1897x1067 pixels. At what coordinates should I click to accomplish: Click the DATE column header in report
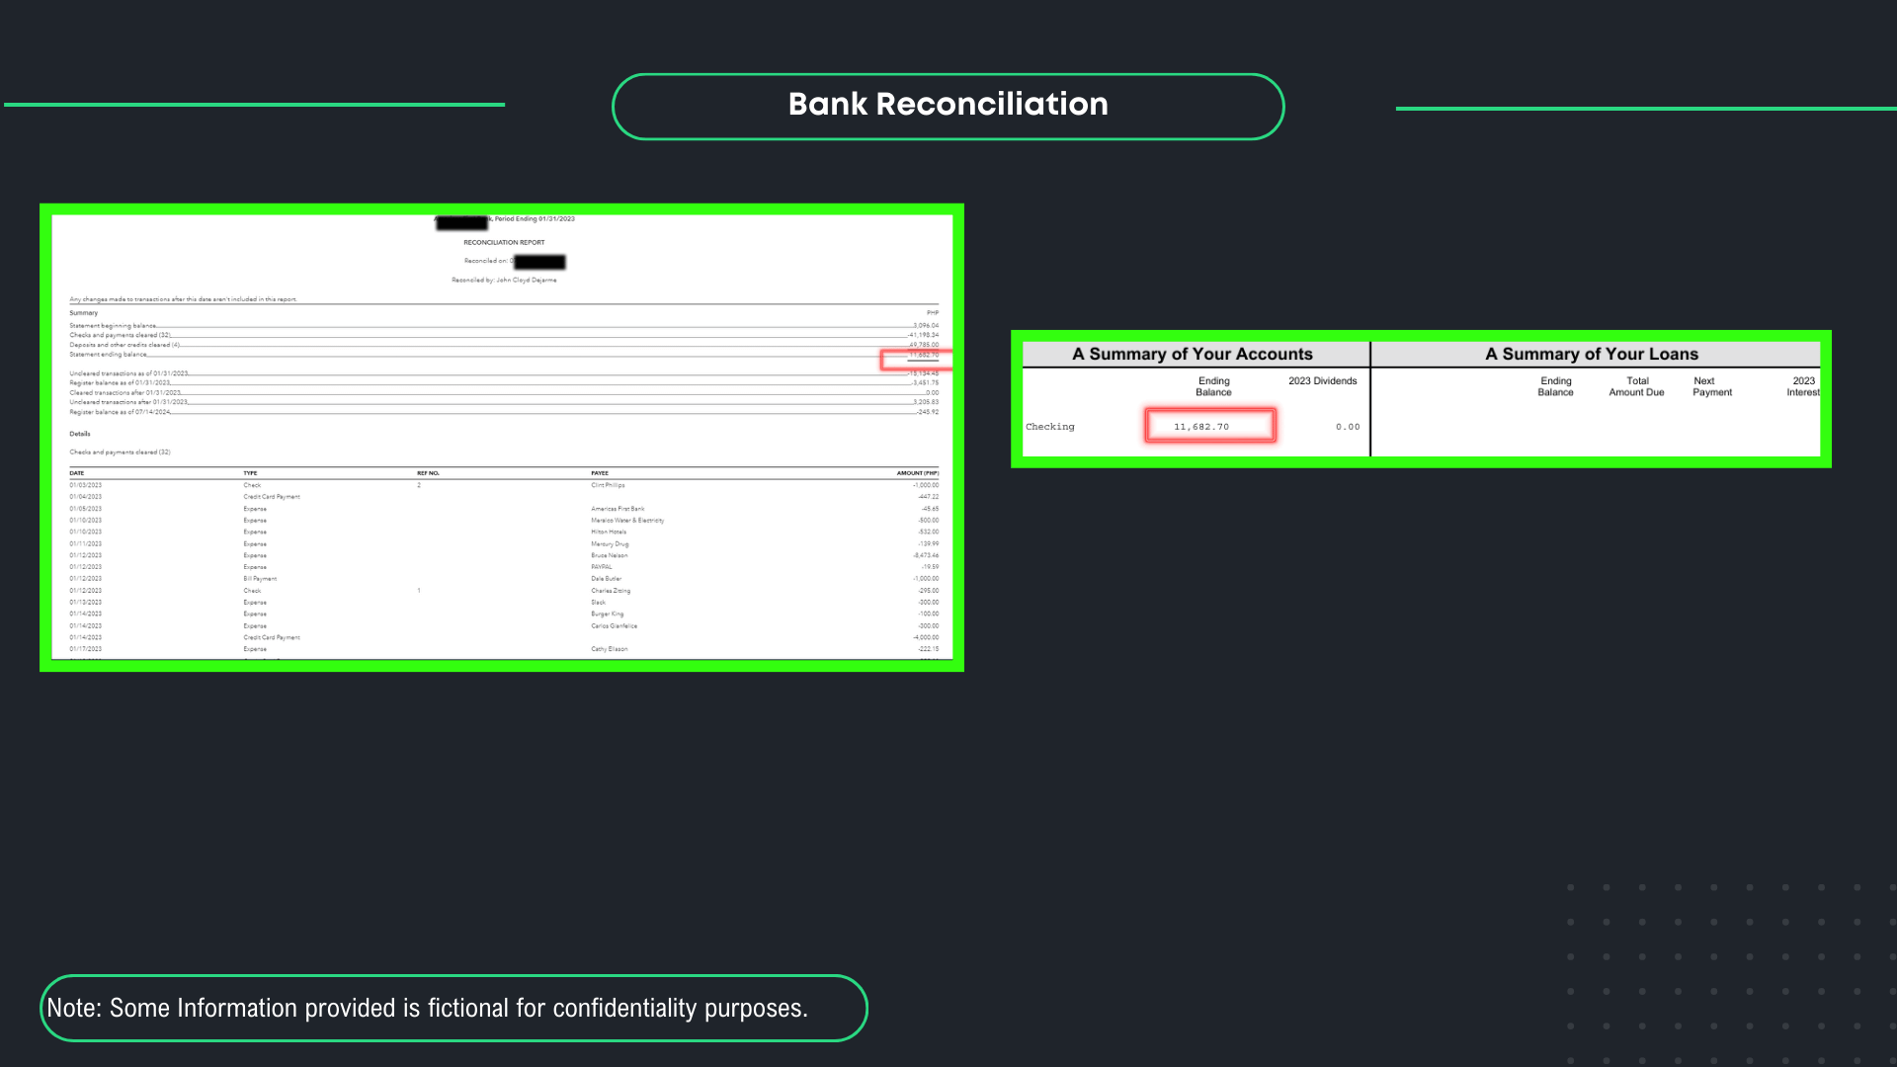77,473
